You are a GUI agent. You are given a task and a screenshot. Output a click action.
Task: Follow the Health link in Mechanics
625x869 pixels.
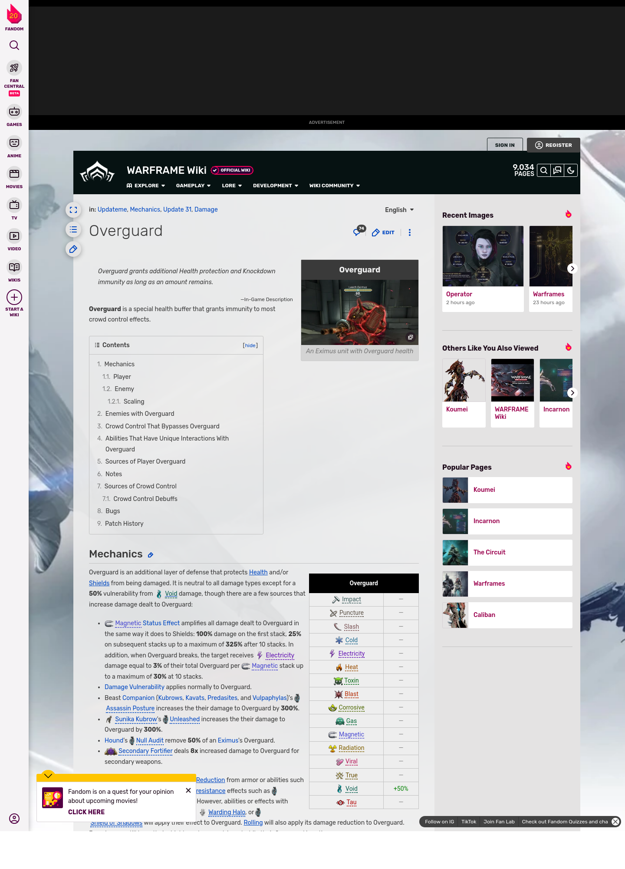click(258, 572)
